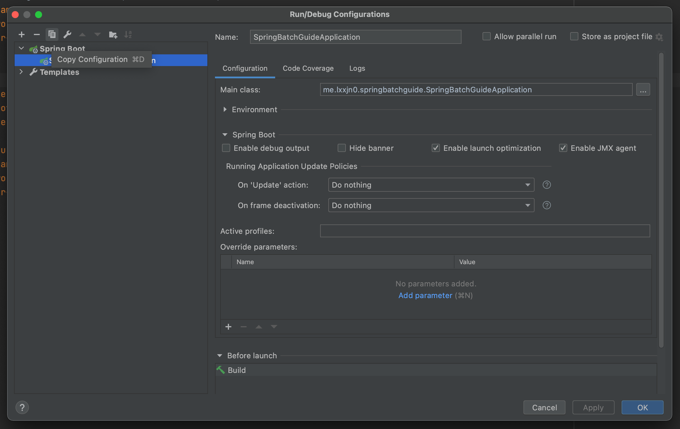Open project file storage settings gear
This screenshot has height=429, width=680.
(x=659, y=37)
